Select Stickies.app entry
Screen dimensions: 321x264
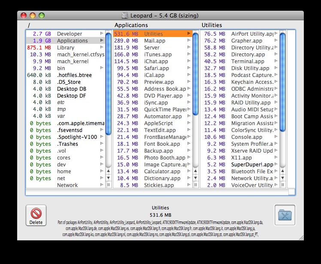[x=153, y=185]
